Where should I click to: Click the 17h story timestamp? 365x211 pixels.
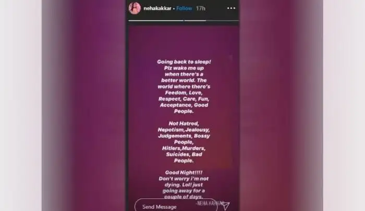pos(201,8)
